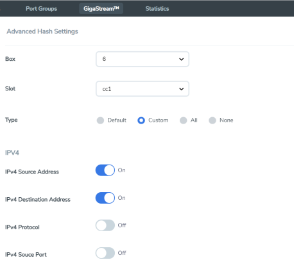Screen dimensions: 294x260
Task: Select the Default type radio button
Action: coord(100,120)
